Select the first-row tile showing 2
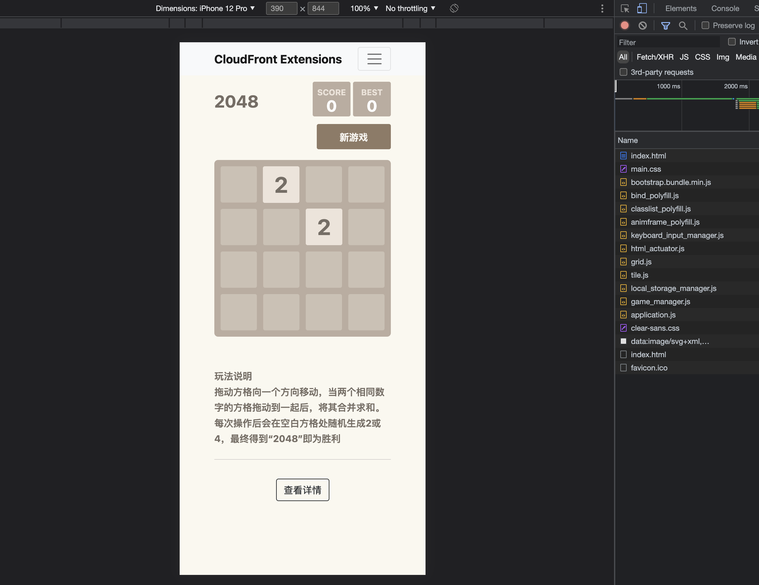The width and height of the screenshot is (759, 585). tap(281, 184)
